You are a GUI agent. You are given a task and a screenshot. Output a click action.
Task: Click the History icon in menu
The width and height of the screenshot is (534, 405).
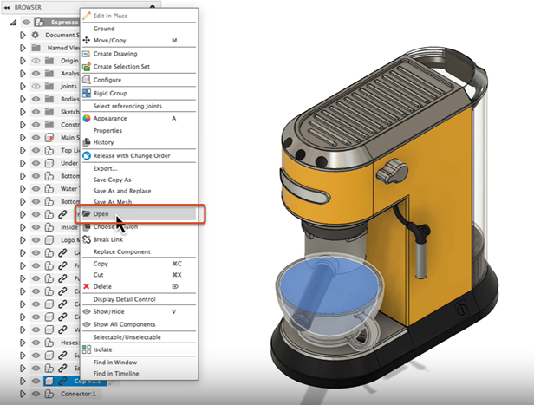pyautogui.click(x=87, y=142)
